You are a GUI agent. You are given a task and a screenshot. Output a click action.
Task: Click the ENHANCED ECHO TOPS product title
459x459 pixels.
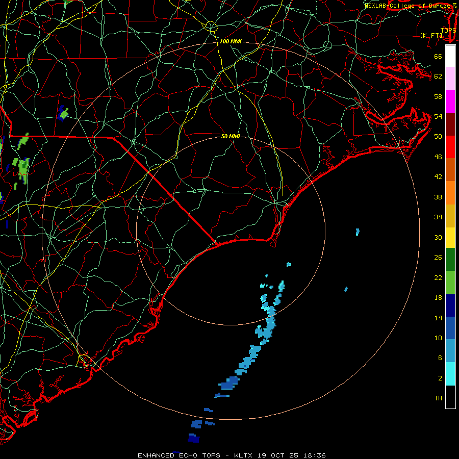pyautogui.click(x=179, y=455)
